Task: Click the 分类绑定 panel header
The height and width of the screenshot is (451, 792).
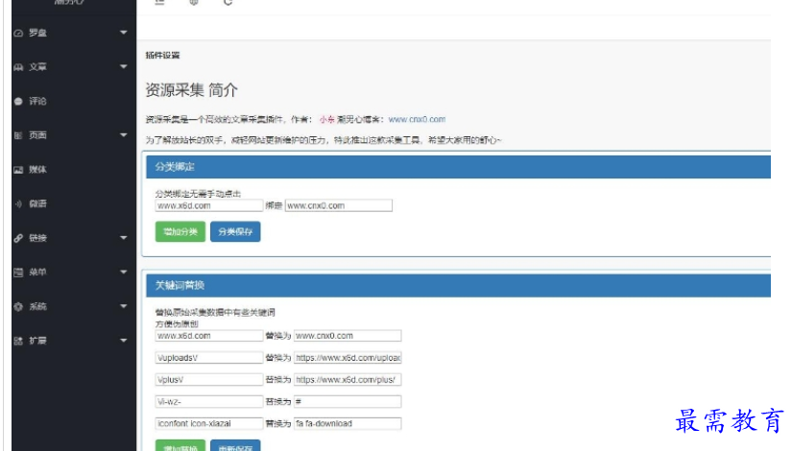Action: (458, 167)
